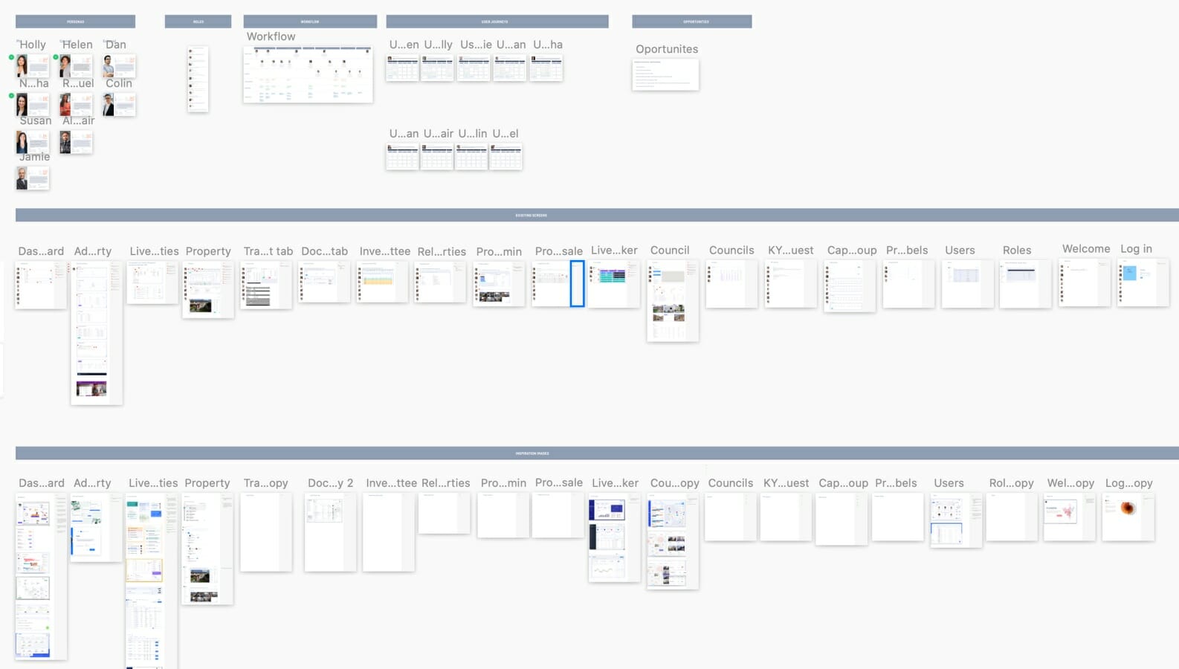Click the Welcome screen thumbnail
The height and width of the screenshot is (669, 1179).
click(1084, 282)
